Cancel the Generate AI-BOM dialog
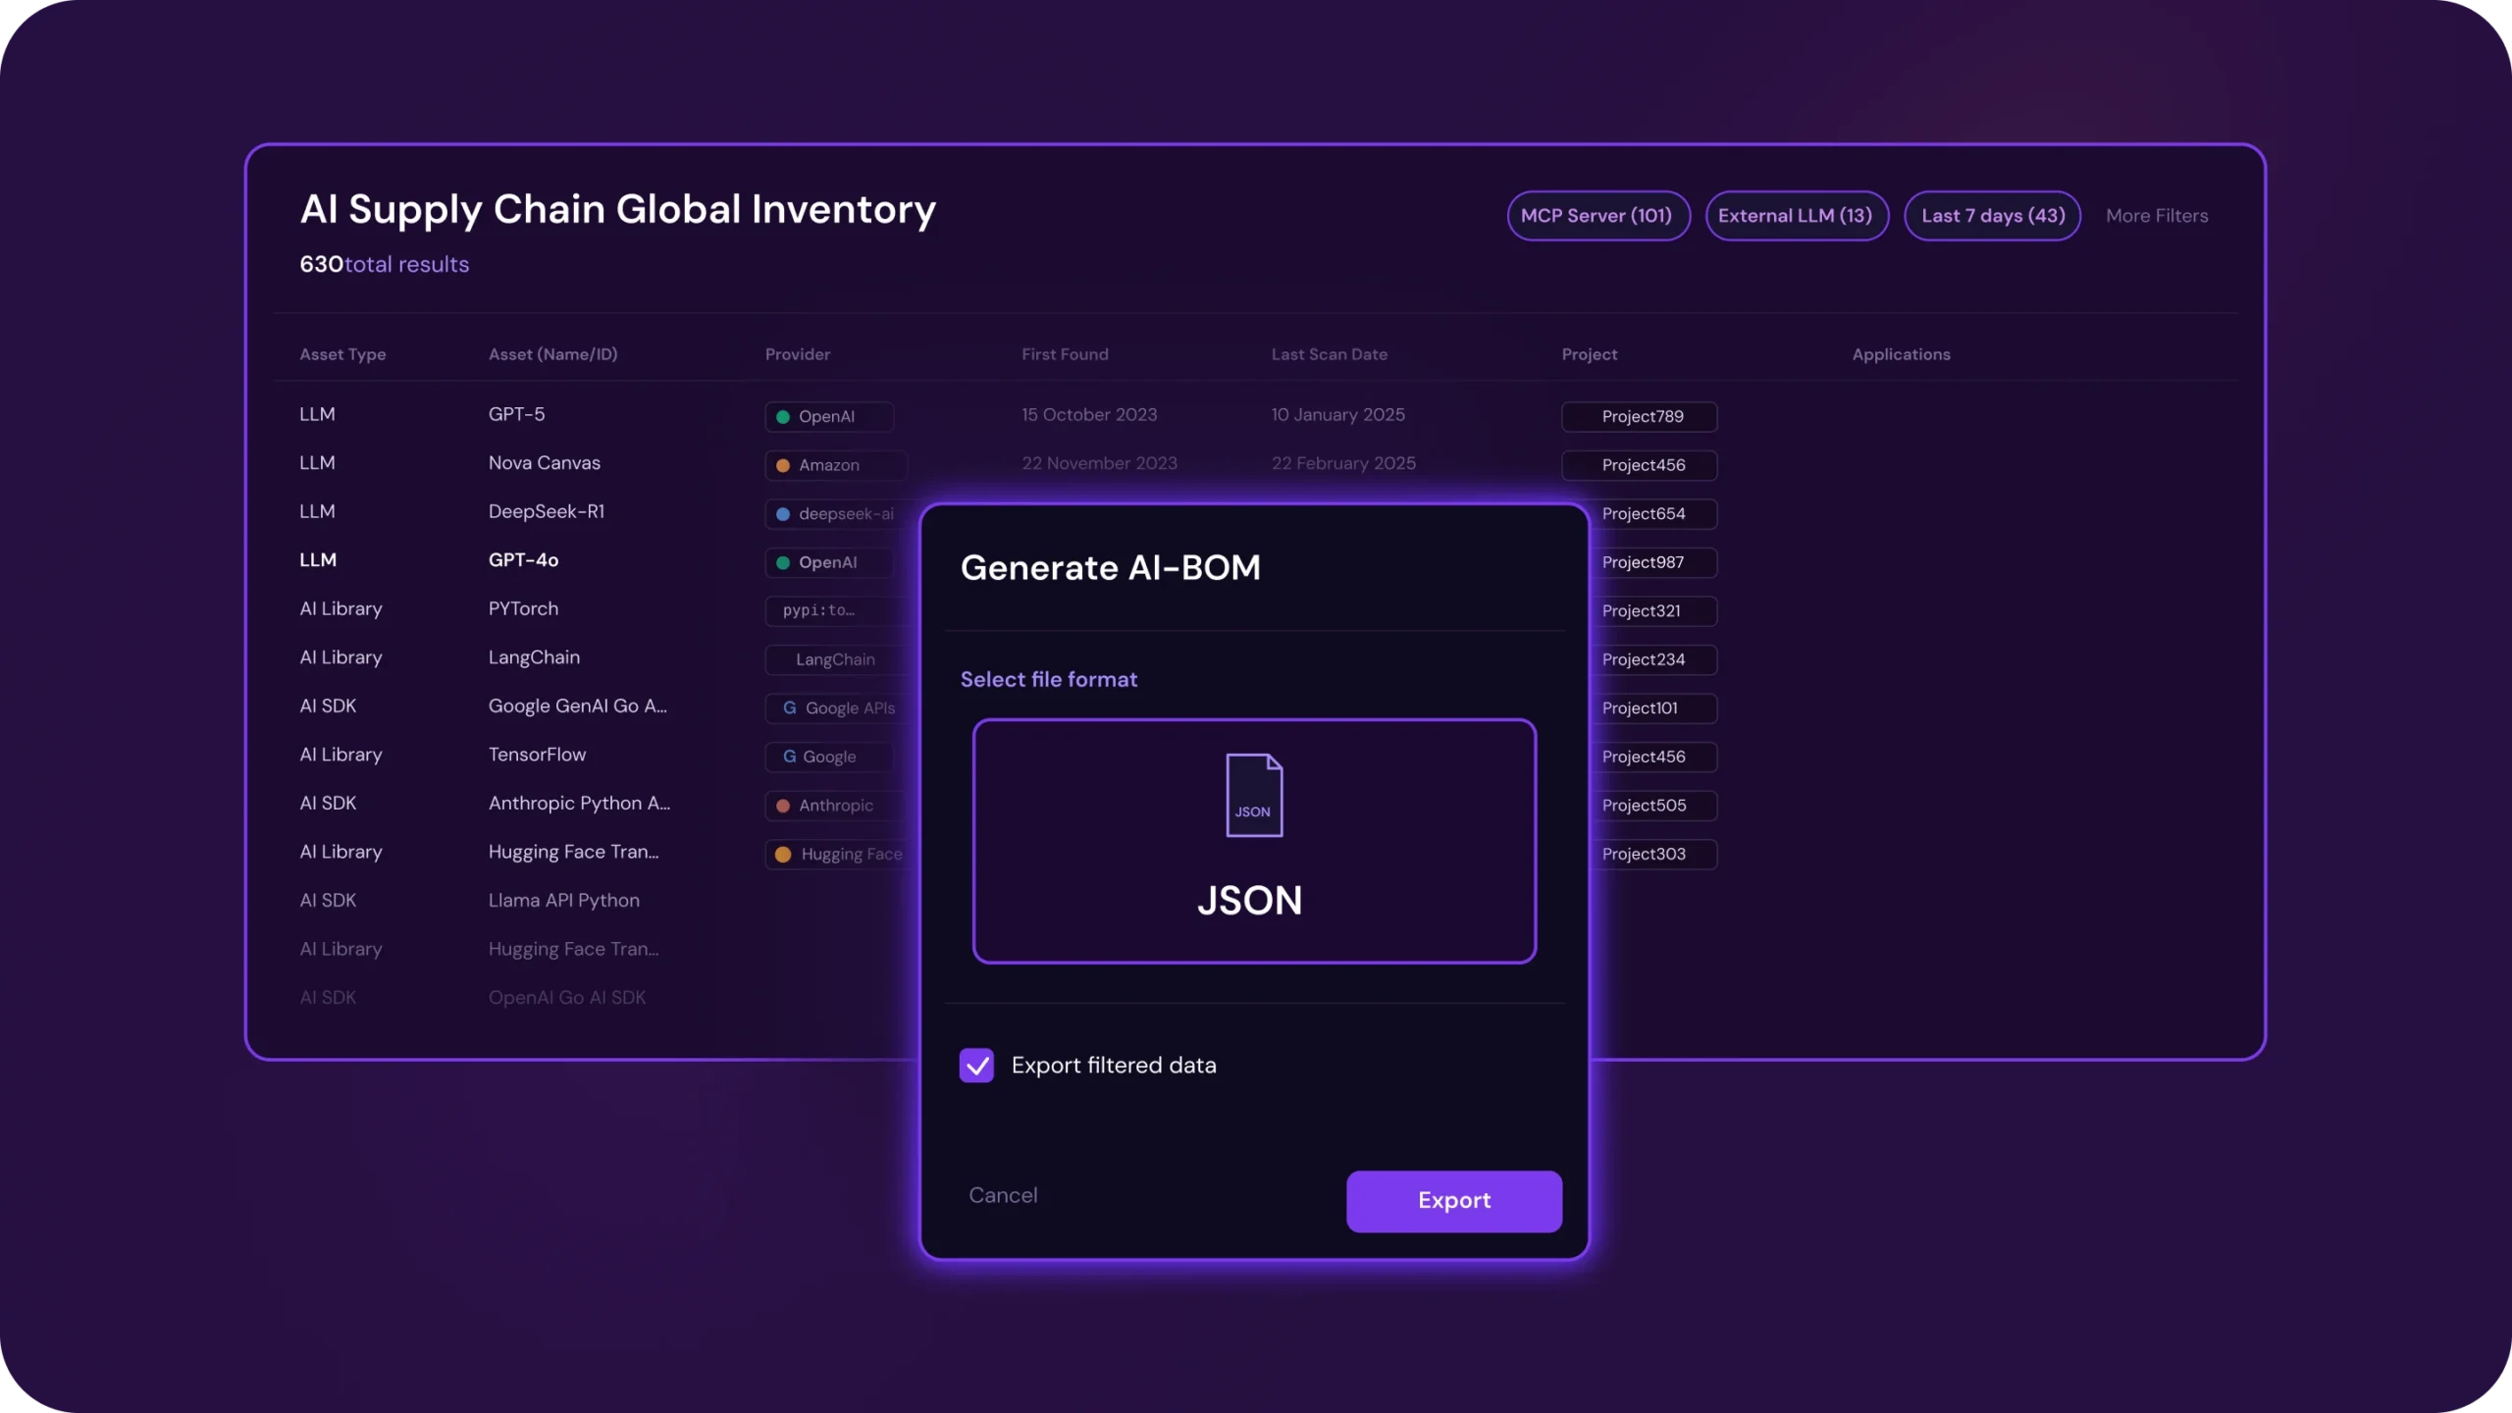The height and width of the screenshot is (1413, 2512). point(1003,1195)
